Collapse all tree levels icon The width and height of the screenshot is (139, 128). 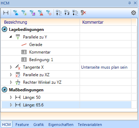coord(59,13)
